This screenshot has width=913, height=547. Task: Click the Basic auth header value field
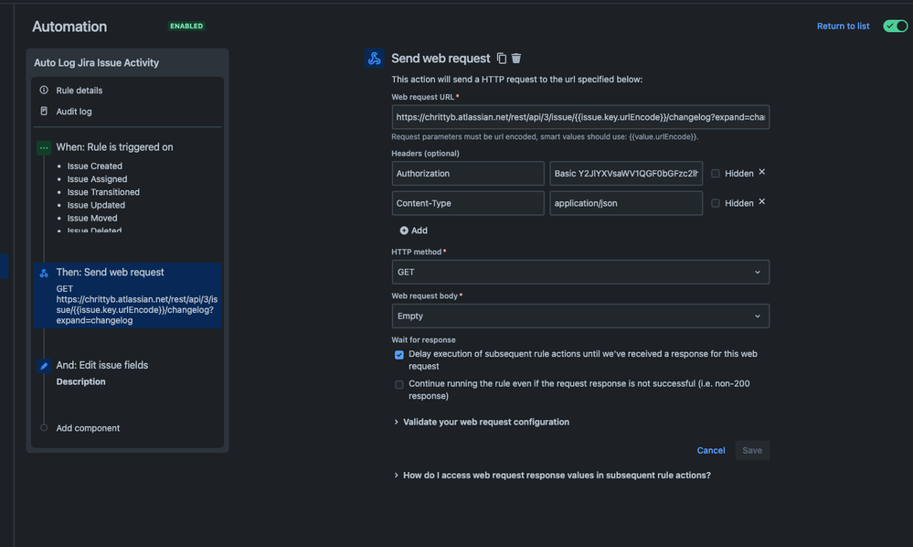pos(626,174)
